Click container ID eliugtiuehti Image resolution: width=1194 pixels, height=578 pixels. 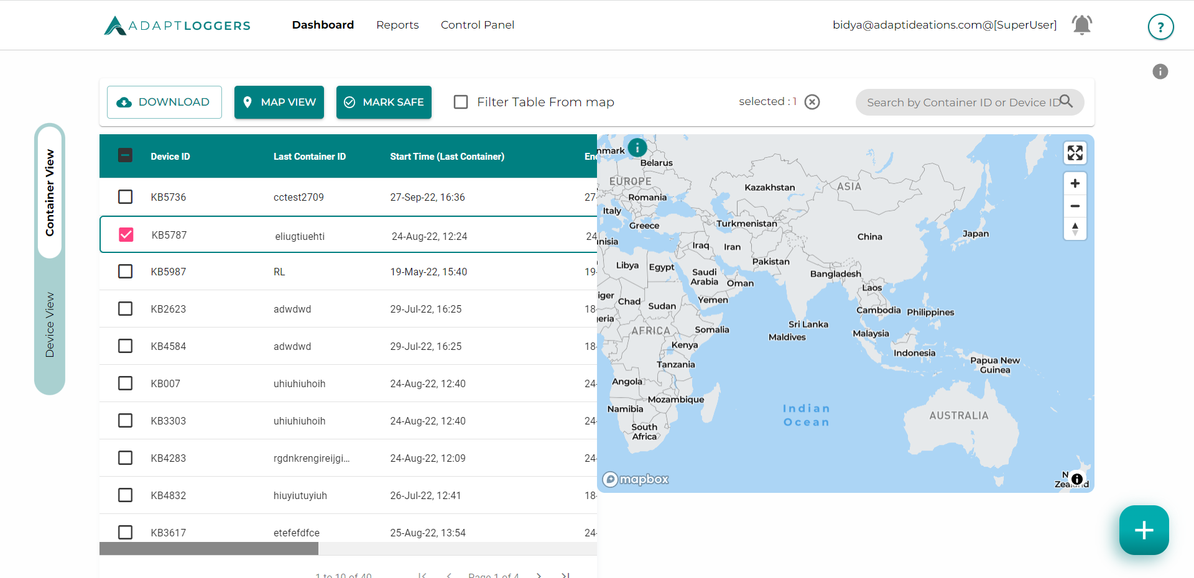300,236
